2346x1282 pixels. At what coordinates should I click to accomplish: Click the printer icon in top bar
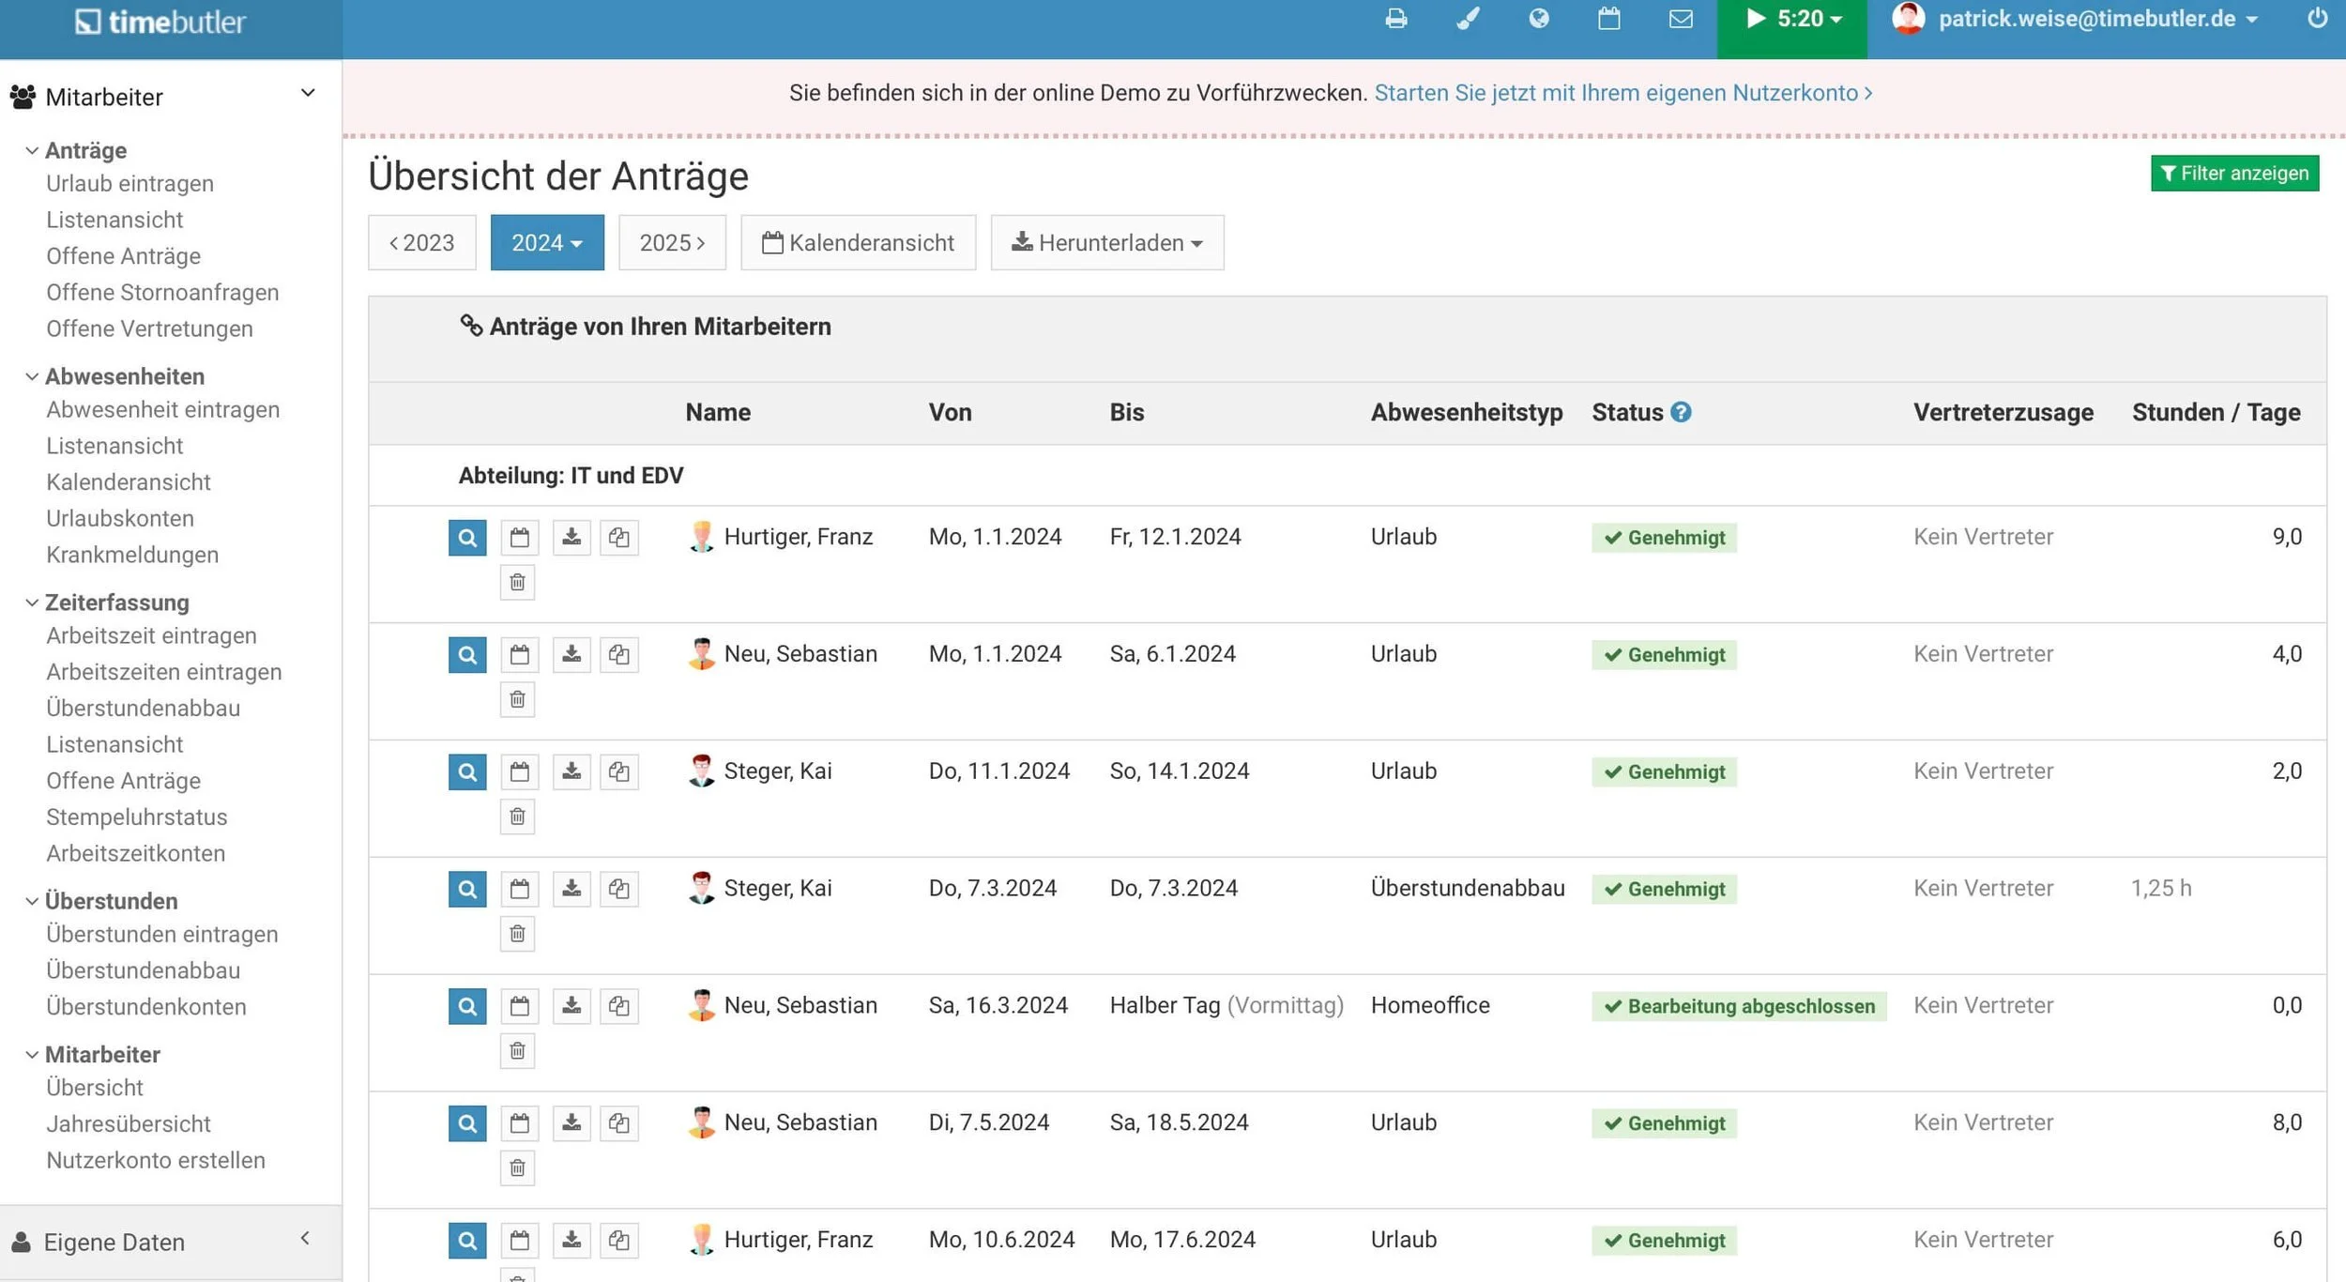(1395, 19)
